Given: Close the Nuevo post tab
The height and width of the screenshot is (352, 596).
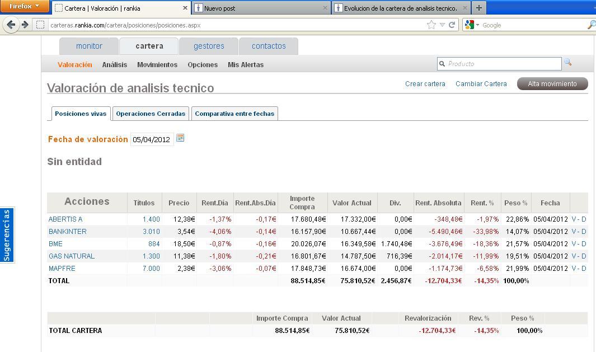Looking at the screenshot, I should coord(325,8).
